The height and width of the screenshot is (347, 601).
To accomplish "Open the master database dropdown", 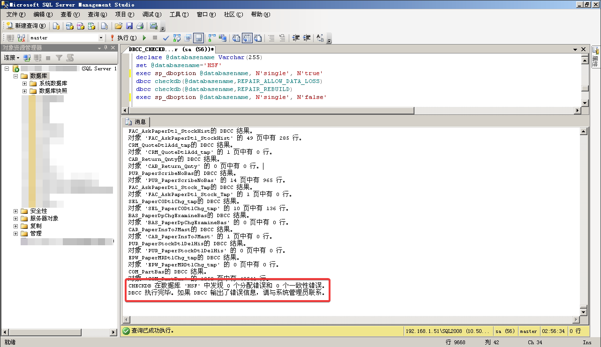I will click(x=101, y=38).
